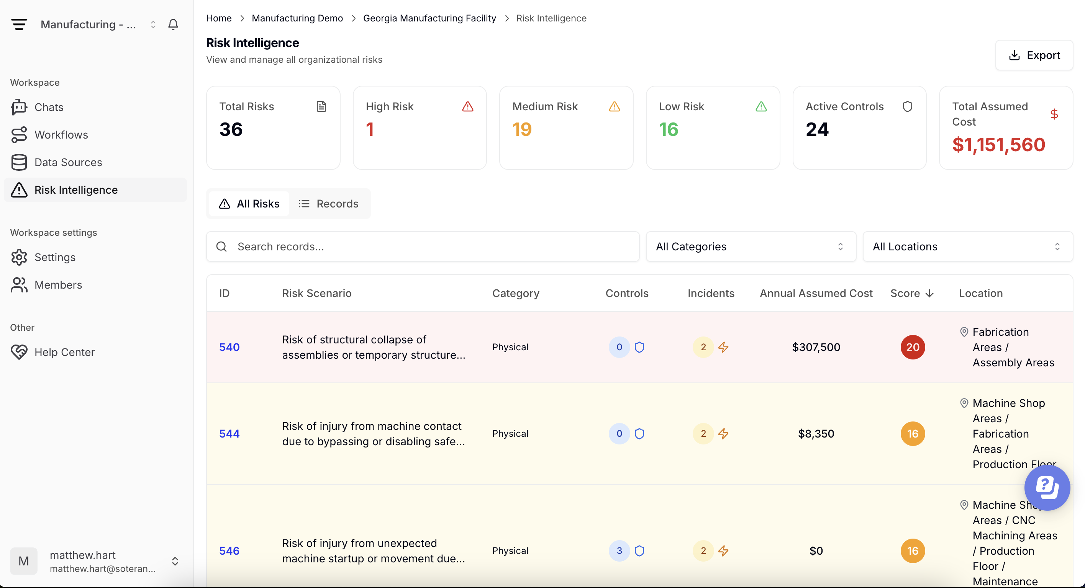The width and height of the screenshot is (1085, 588).
Task: Click incidents lightning icon in row 546
Action: point(723,551)
